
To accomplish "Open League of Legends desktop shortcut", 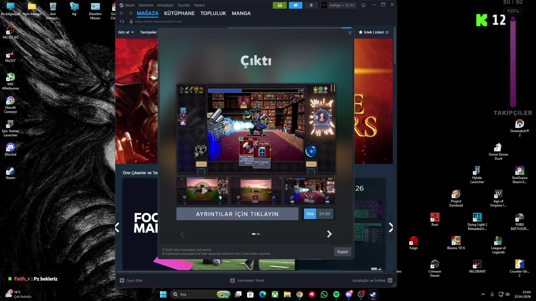I will coord(498,245).
